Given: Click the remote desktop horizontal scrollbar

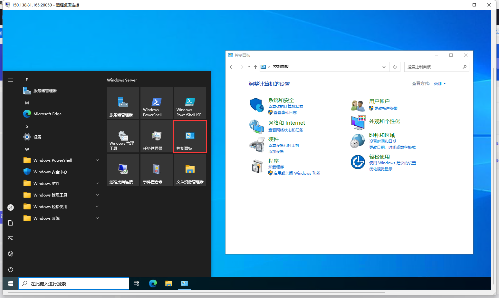Looking at the screenshot, I should click(197, 293).
